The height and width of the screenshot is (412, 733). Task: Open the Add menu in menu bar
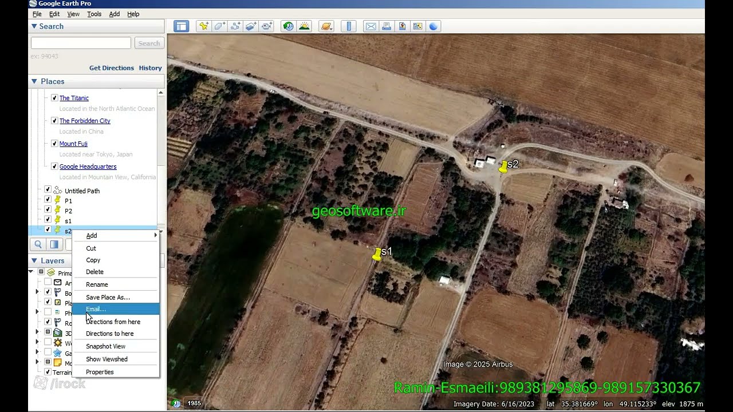(x=115, y=14)
